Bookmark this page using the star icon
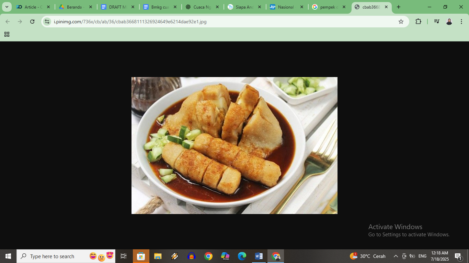Image resolution: width=469 pixels, height=263 pixels. [x=401, y=21]
